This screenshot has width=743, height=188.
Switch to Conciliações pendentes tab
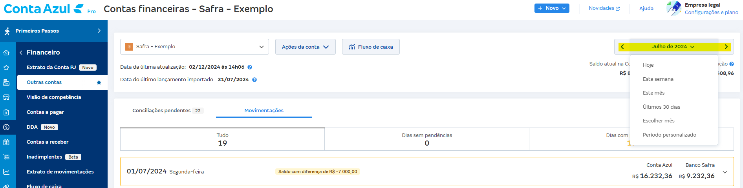point(167,111)
